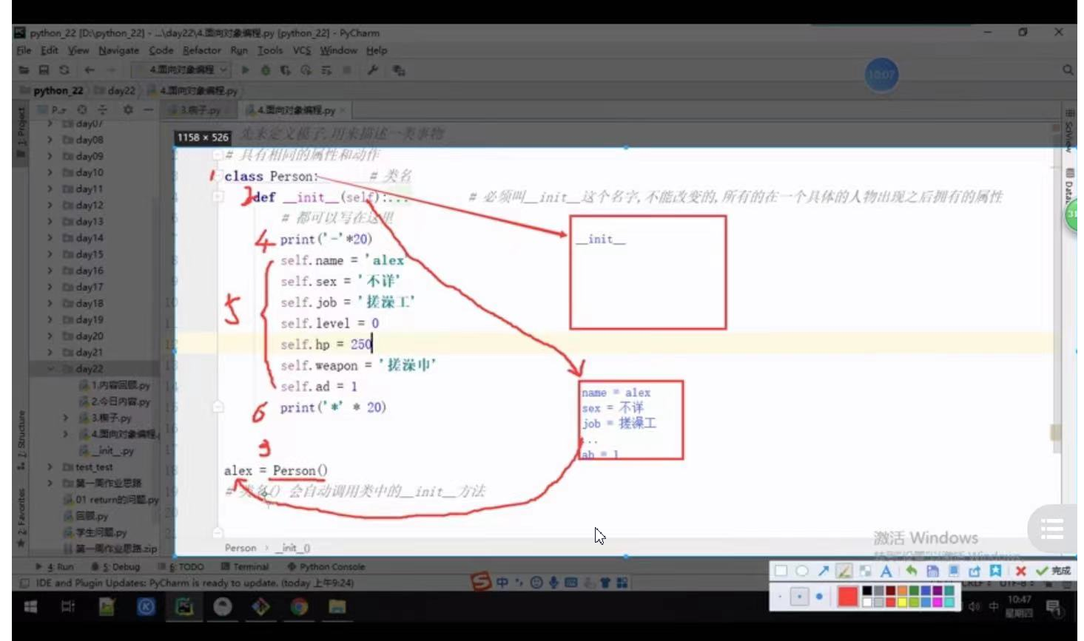Expand the 3.椅子.py tree node
1084x641 pixels.
[x=66, y=418]
